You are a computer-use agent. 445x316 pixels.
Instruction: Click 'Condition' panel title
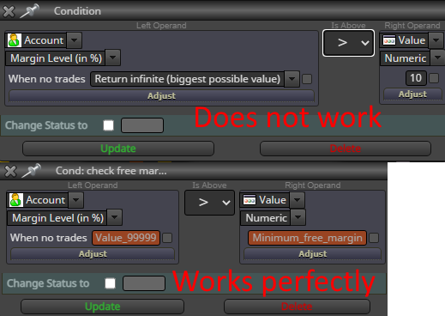77,11
